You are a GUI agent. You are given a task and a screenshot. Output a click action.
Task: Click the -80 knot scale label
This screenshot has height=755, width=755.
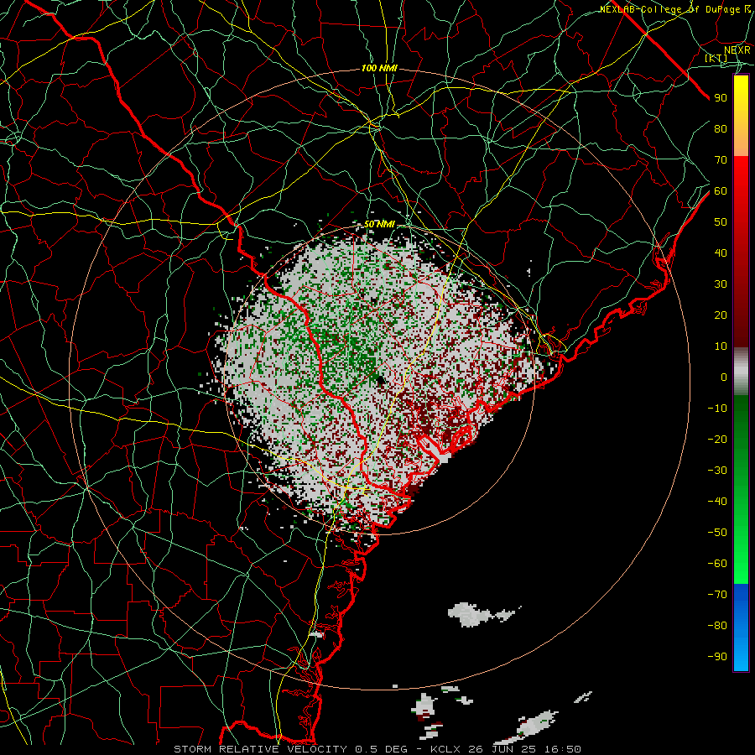717,626
